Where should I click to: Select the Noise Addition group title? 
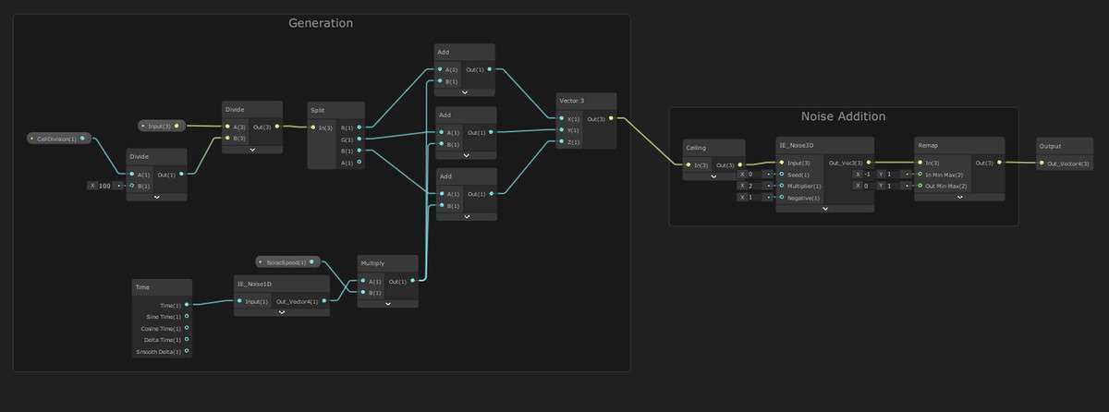(843, 116)
